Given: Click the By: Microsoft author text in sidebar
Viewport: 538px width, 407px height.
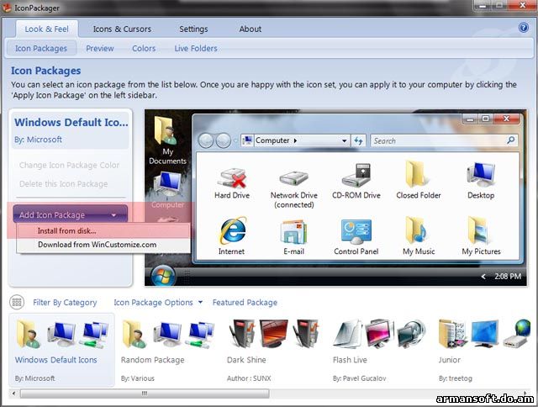Looking at the screenshot, I should point(38,140).
